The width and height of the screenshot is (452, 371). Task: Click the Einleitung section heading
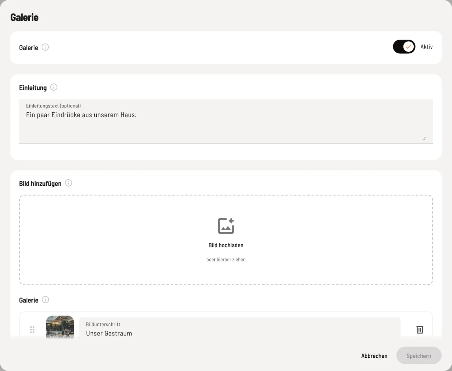33,88
